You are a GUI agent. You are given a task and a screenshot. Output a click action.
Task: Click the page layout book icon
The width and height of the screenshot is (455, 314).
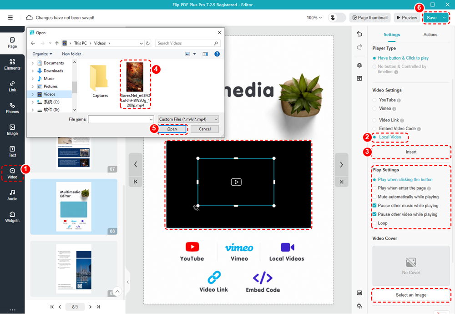(x=359, y=78)
